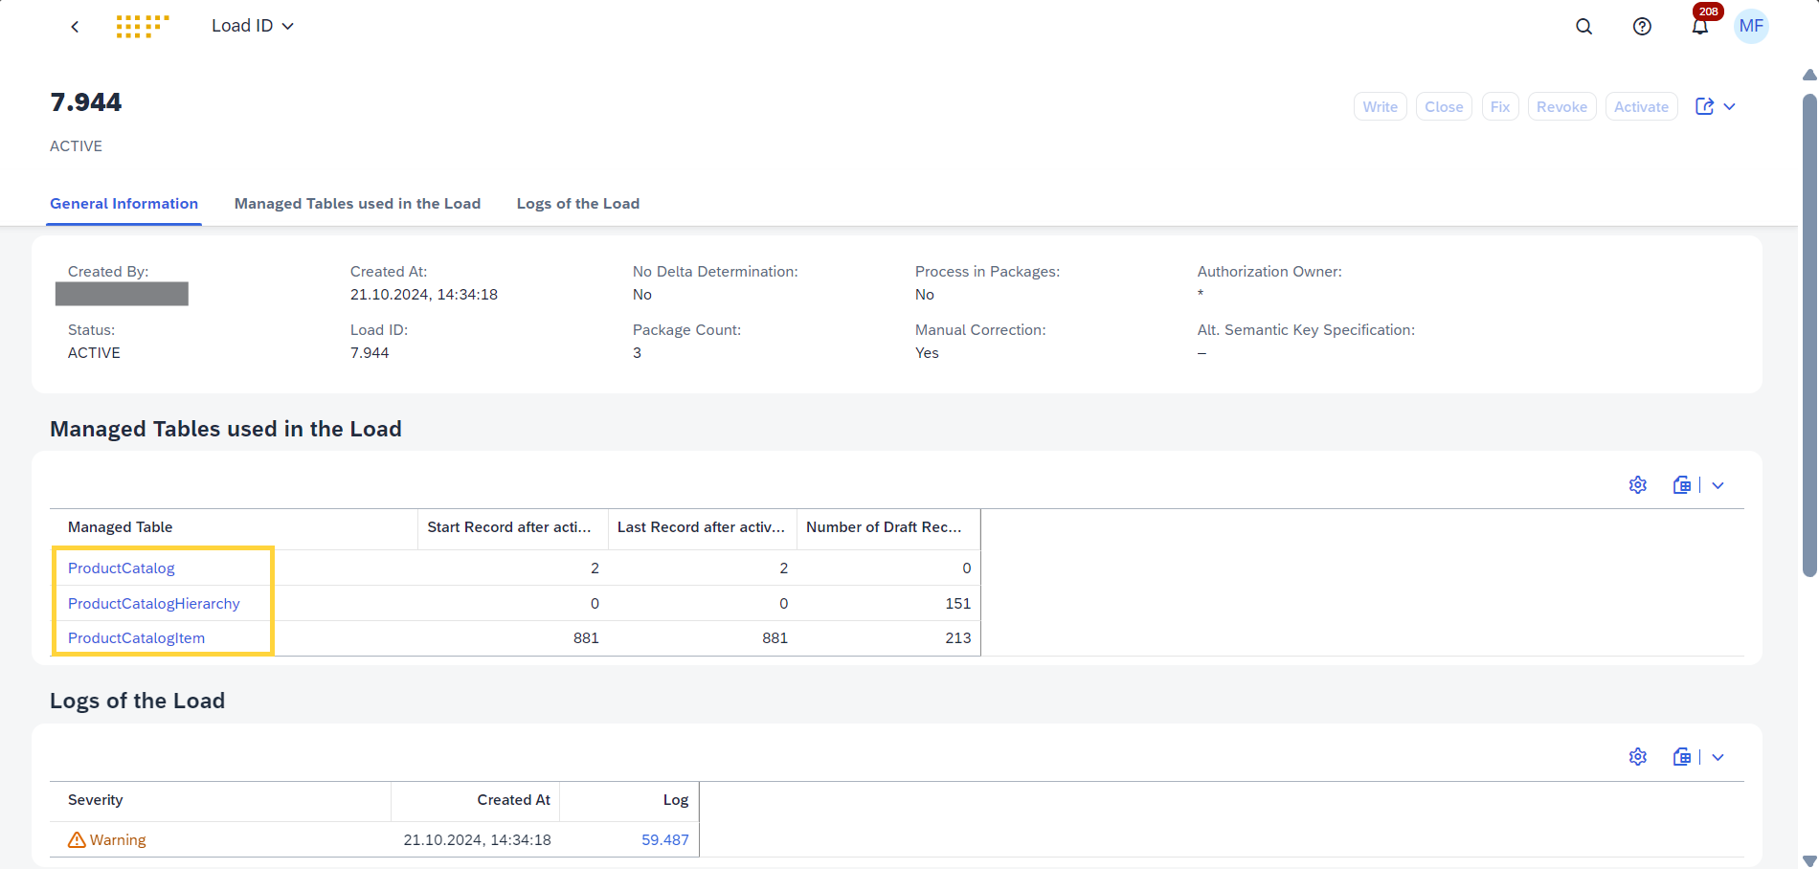This screenshot has width=1819, height=869.
Task: Expand export options for Logs table
Action: (x=1718, y=757)
